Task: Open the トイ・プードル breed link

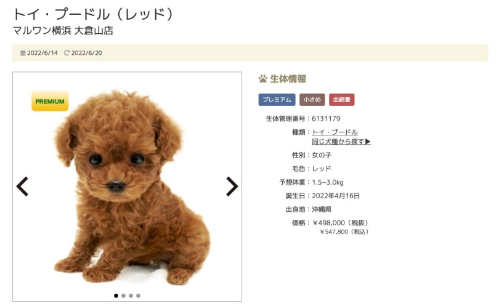Action: [x=335, y=132]
